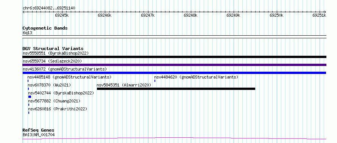Click the Cytogenetic Bands track title
337x143 pixels.
click(x=45, y=28)
